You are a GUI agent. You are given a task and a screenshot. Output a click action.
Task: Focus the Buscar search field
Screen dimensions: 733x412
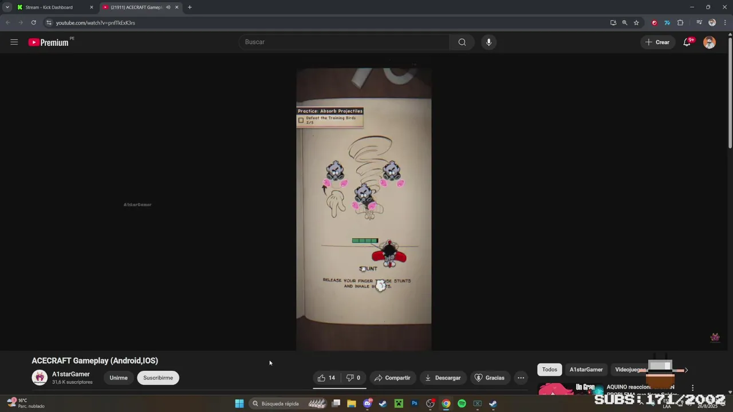[344, 42]
